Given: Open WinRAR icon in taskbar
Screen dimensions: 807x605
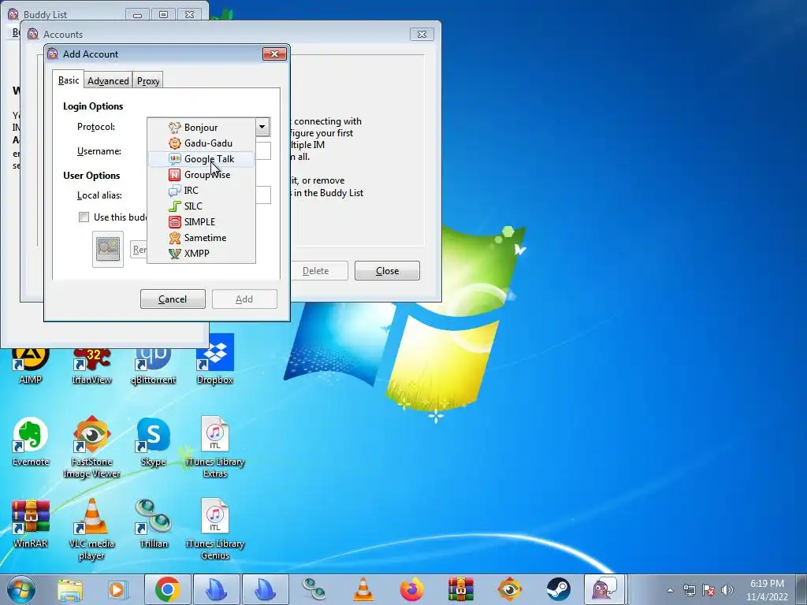Looking at the screenshot, I should (x=460, y=589).
